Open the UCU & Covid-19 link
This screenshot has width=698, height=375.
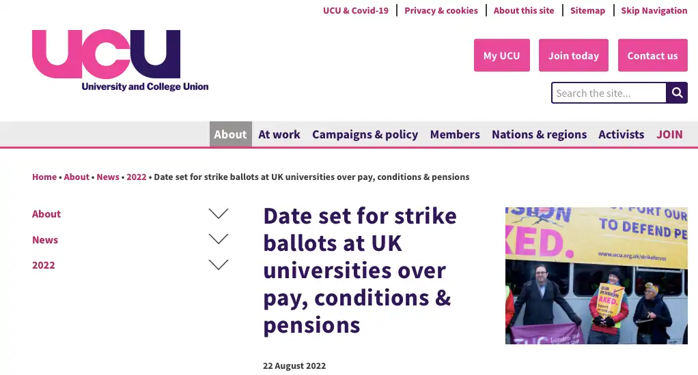click(x=356, y=10)
